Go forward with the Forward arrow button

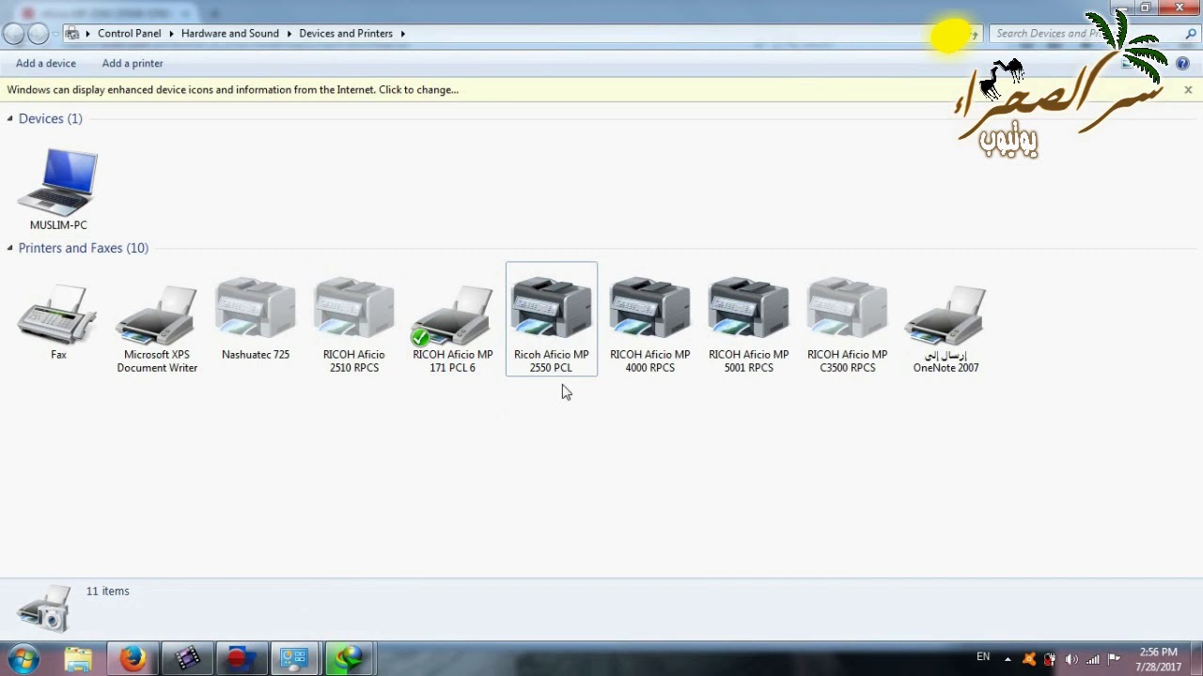[38, 34]
